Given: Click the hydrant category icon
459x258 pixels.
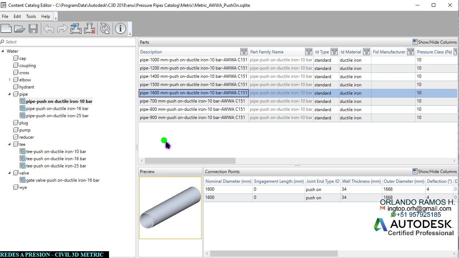Looking at the screenshot, I should (x=16, y=87).
